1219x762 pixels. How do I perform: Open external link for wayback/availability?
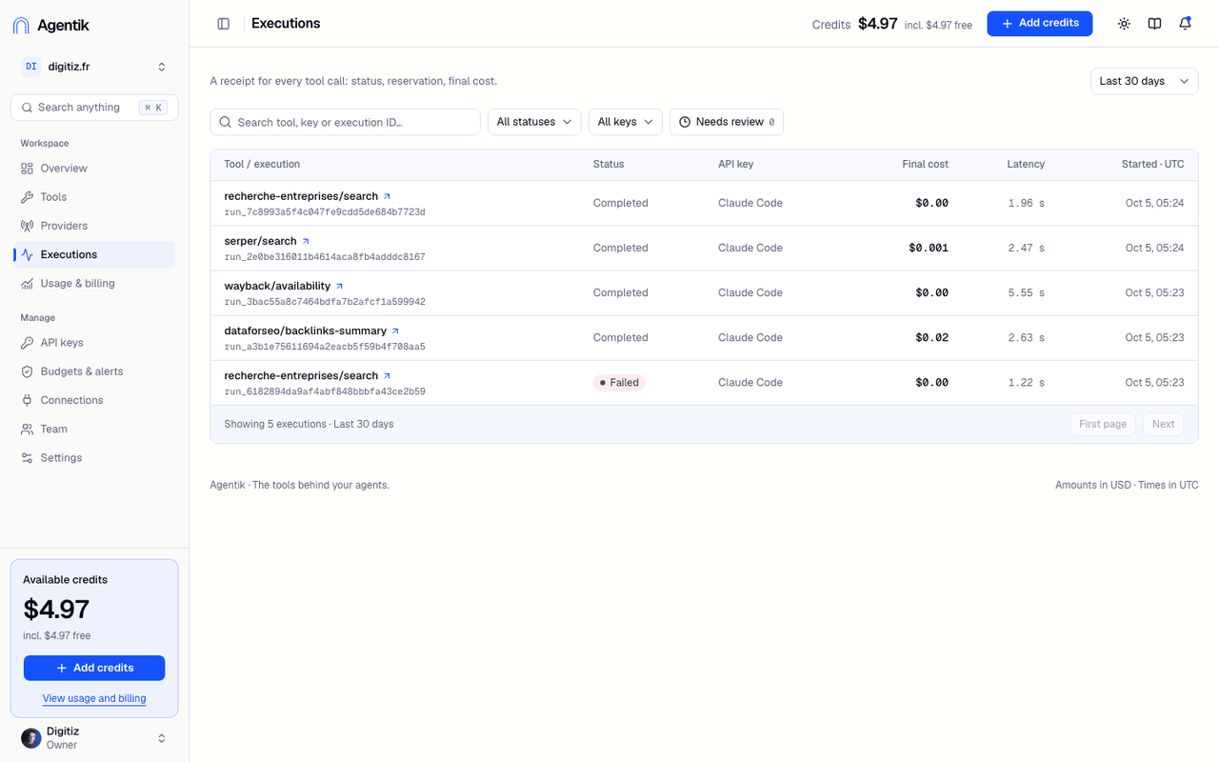click(x=340, y=286)
